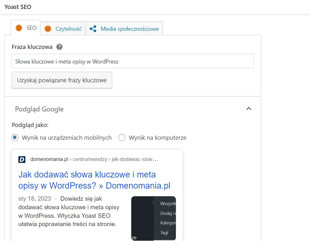Click the orange face icon on SEO tab

(19, 28)
